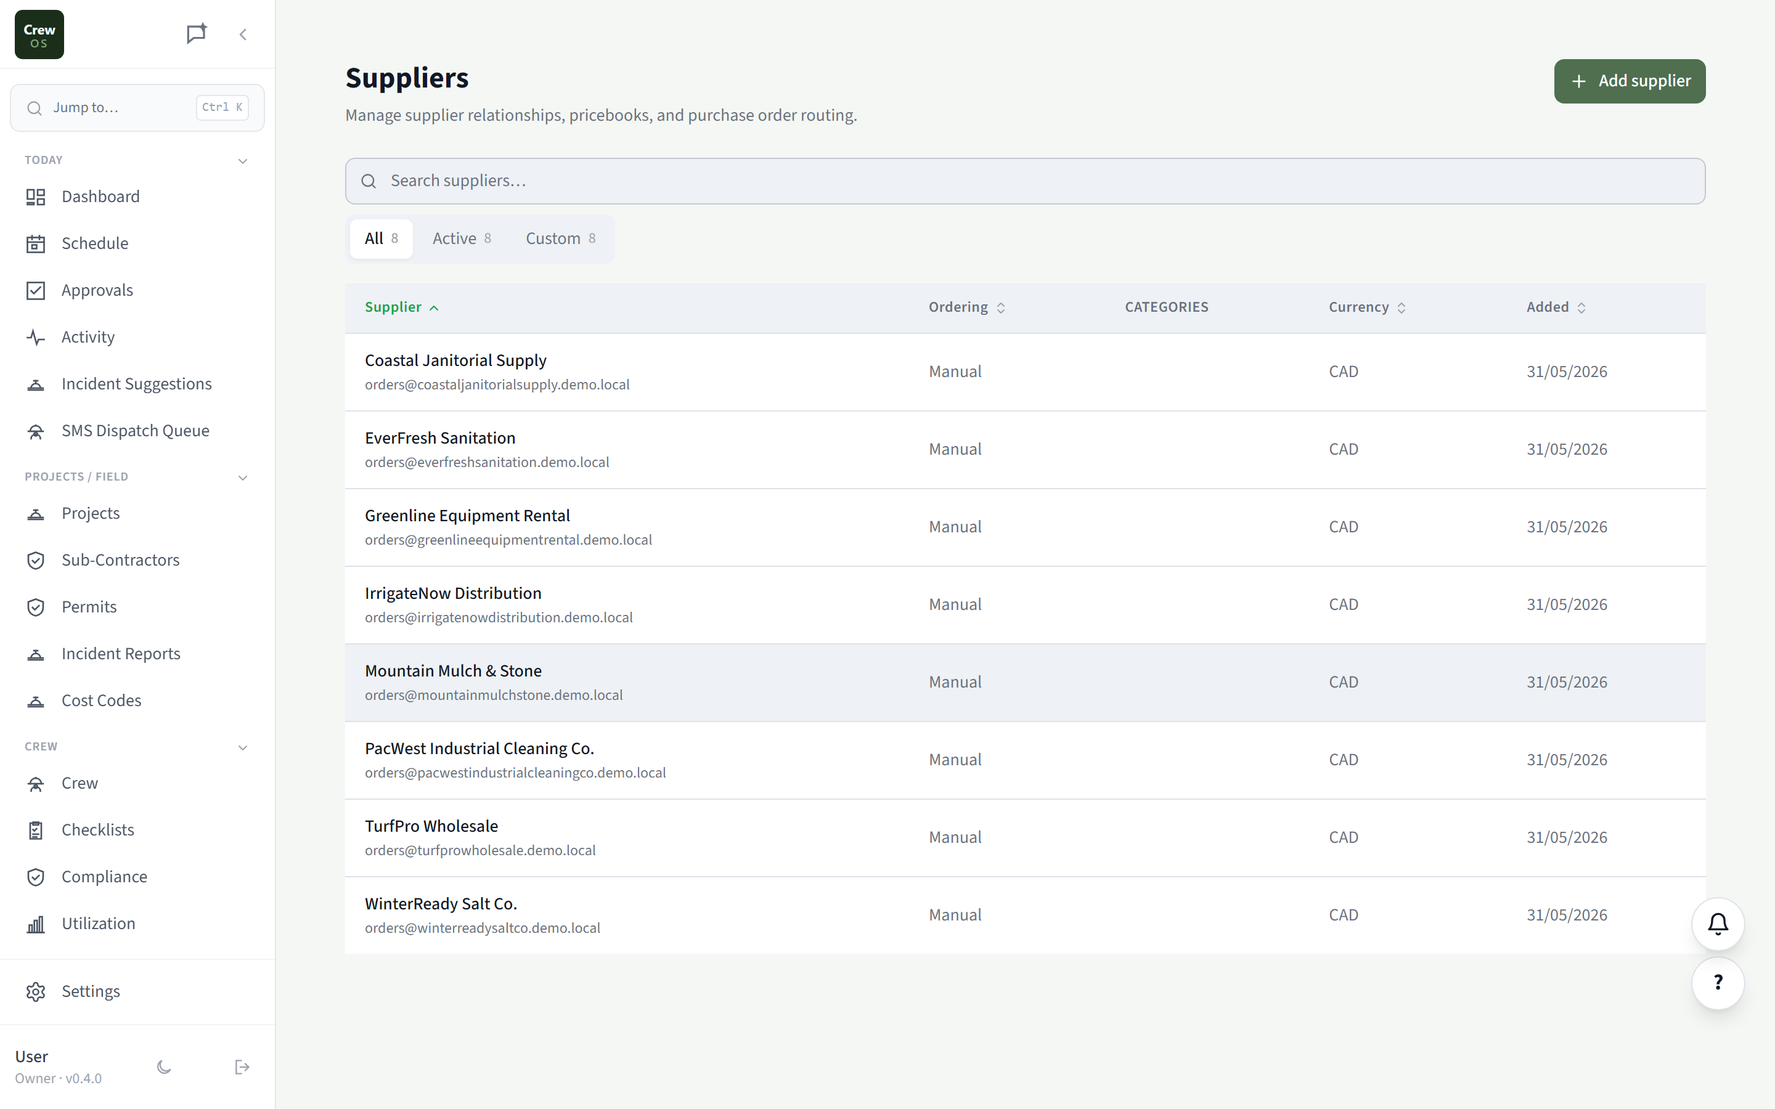Collapse the CREW section

[x=243, y=747]
